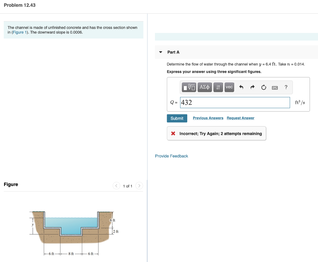Go to next figure arrow
This screenshot has width=318, height=262.
click(139, 186)
